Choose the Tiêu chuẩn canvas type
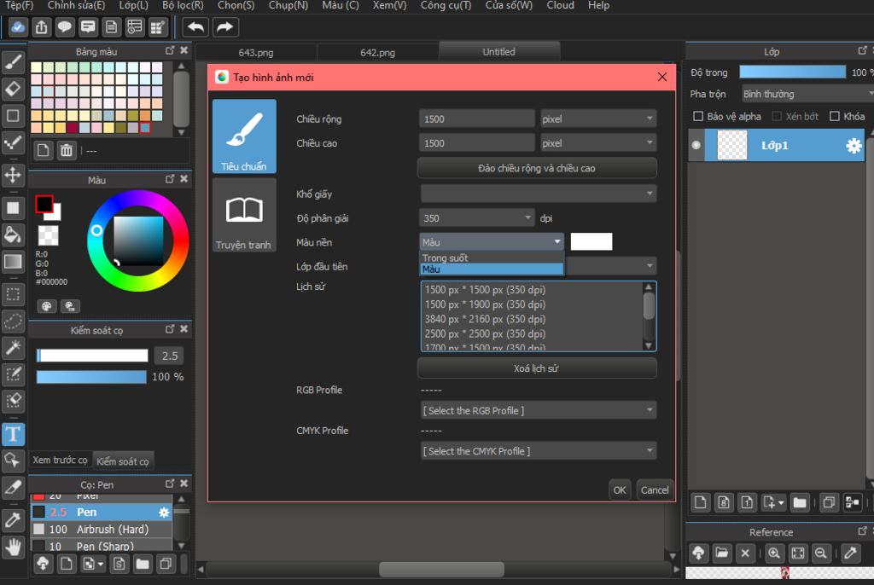Screen dimensions: 874x585 pos(244,136)
